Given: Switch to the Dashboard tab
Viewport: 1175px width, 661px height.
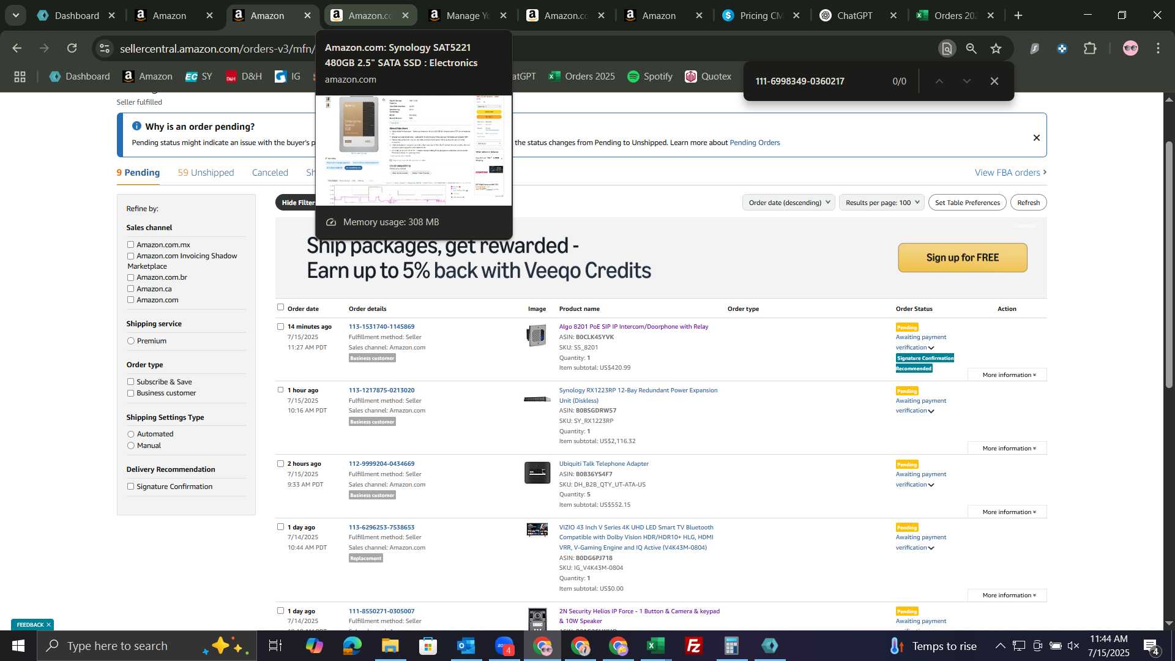Looking at the screenshot, I should tap(75, 15).
